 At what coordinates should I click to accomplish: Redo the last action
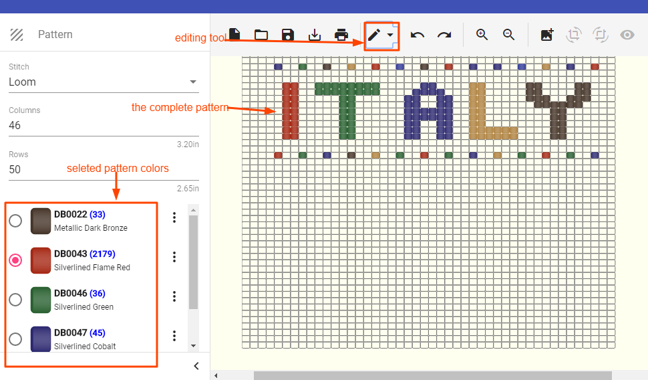click(444, 35)
